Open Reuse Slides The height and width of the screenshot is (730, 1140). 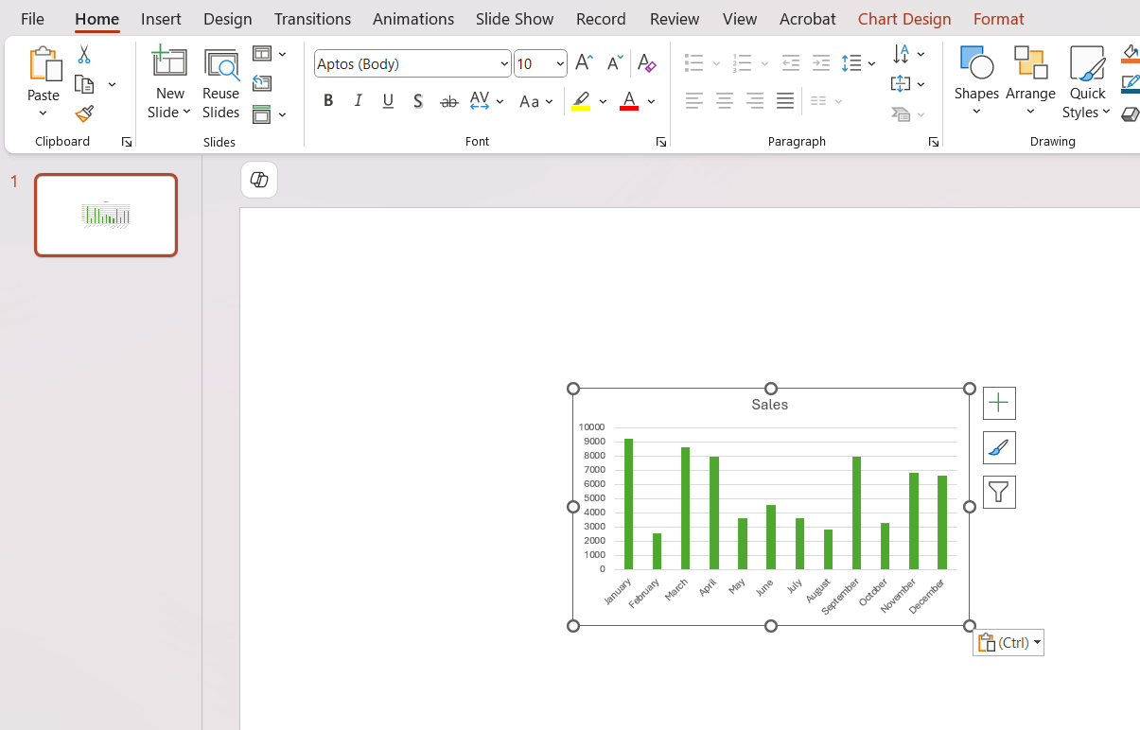point(220,83)
